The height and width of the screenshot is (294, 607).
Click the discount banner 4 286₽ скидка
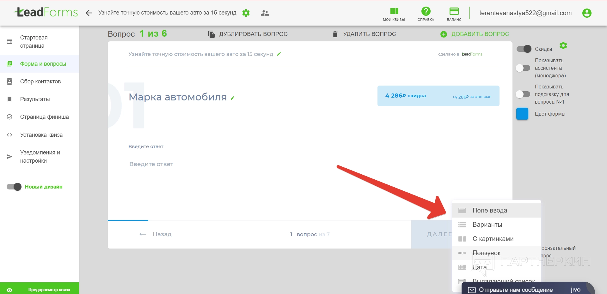pos(438,96)
